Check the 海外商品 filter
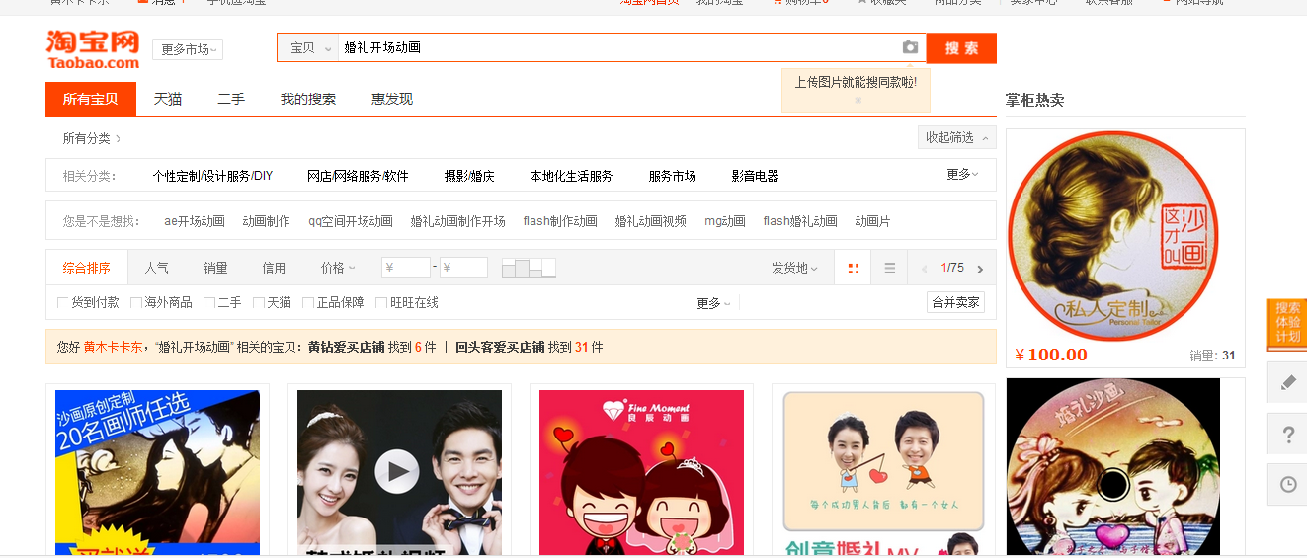Image resolution: width=1307 pixels, height=558 pixels. point(137,303)
